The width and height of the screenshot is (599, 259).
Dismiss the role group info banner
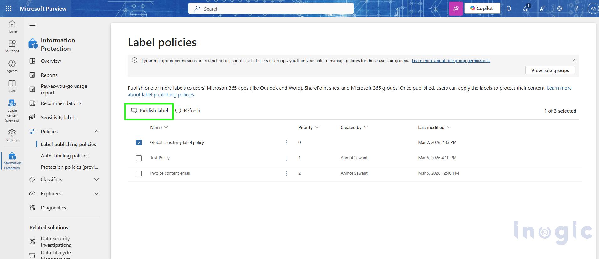point(574,60)
